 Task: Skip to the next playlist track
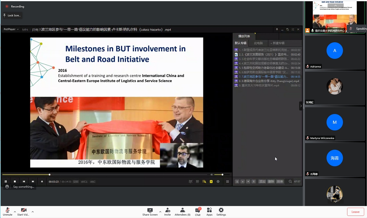click(33, 182)
